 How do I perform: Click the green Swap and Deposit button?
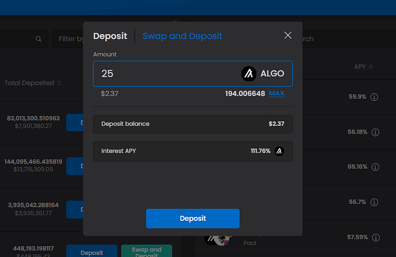pyautogui.click(x=147, y=251)
